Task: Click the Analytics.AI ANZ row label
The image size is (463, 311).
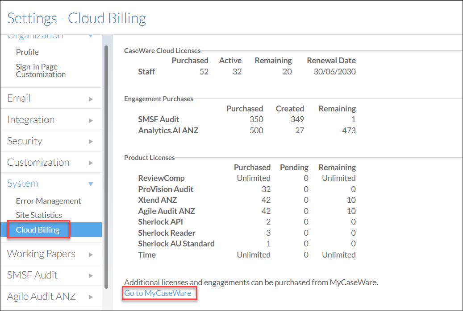Action: pos(168,131)
